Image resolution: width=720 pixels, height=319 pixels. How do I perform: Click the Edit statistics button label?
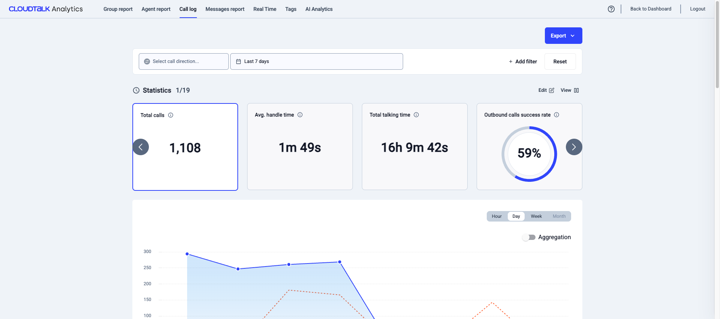tap(543, 90)
